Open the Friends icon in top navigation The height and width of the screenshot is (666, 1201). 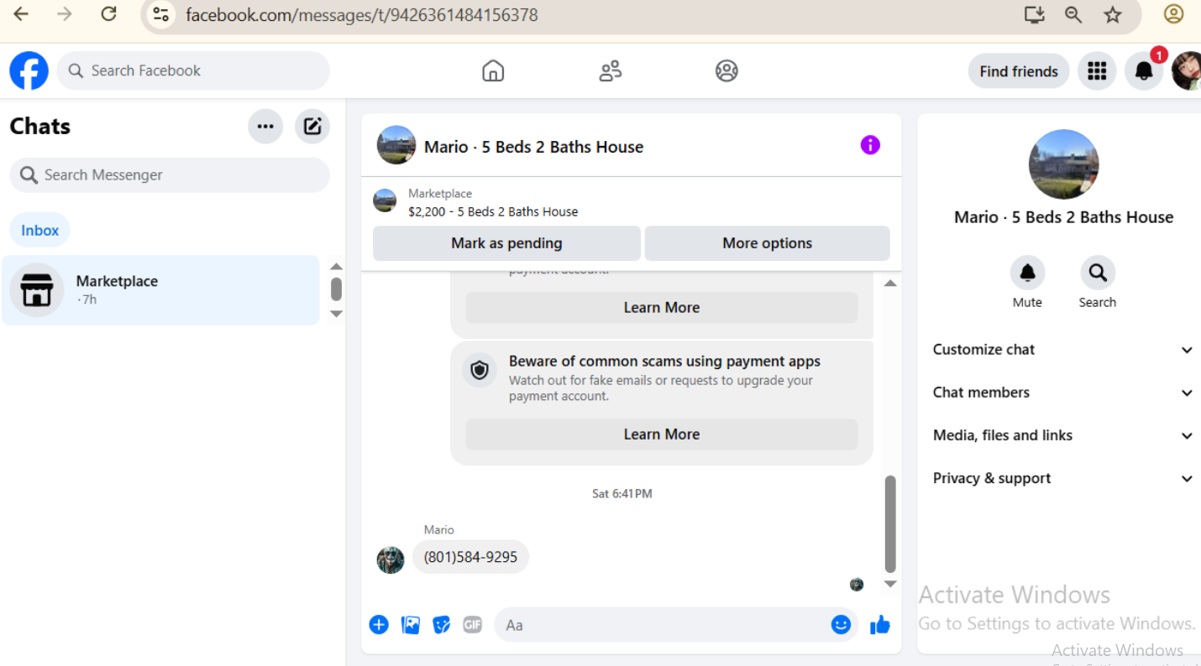[611, 71]
